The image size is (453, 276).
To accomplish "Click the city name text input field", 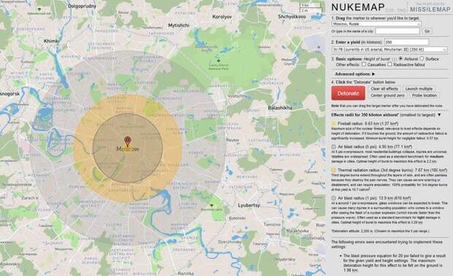I will [397, 31].
